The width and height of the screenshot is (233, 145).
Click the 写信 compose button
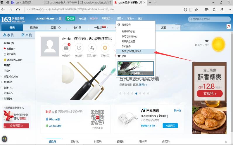click(27, 35)
